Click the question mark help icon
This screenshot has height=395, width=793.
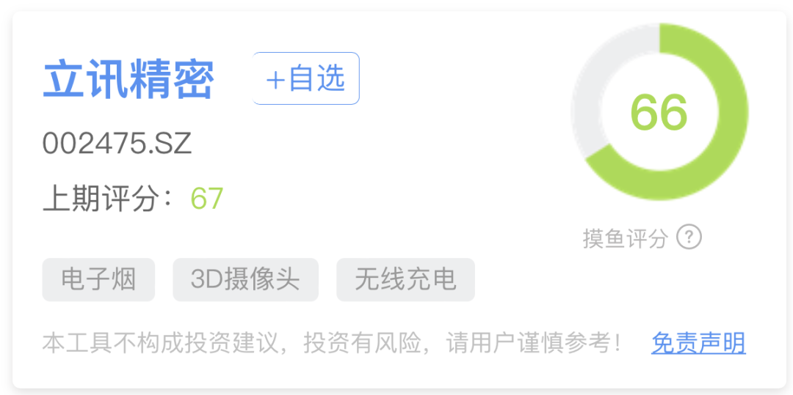click(689, 237)
